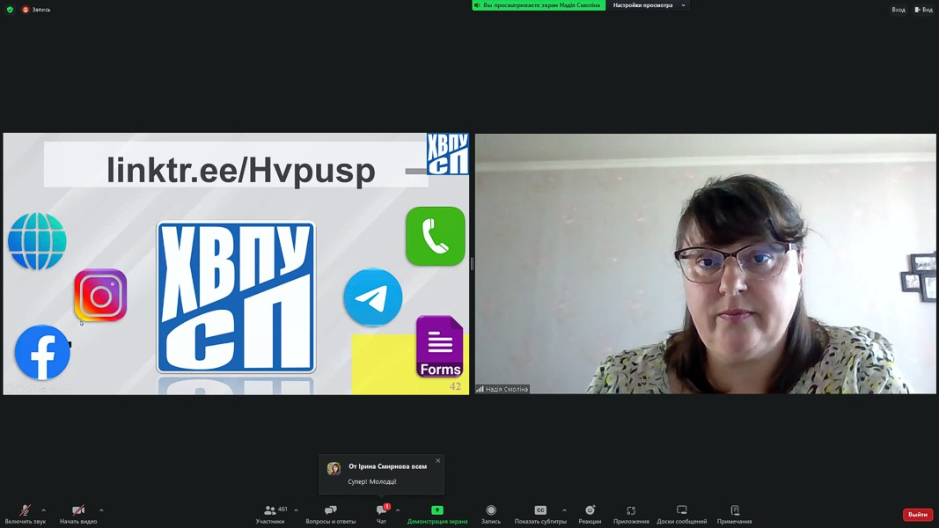Open the Вид view layout menu
This screenshot has width=939, height=528.
[923, 10]
